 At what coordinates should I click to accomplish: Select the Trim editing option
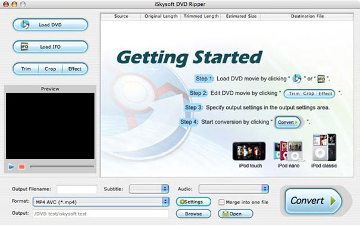click(x=26, y=69)
